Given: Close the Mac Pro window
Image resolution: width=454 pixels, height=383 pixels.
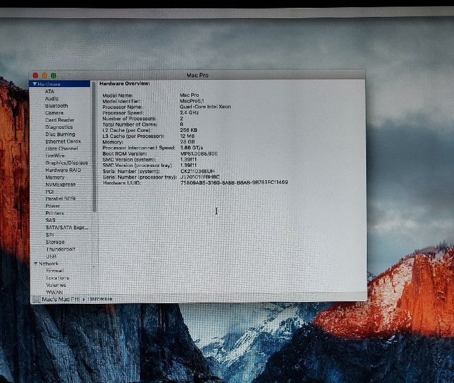Looking at the screenshot, I should point(35,76).
